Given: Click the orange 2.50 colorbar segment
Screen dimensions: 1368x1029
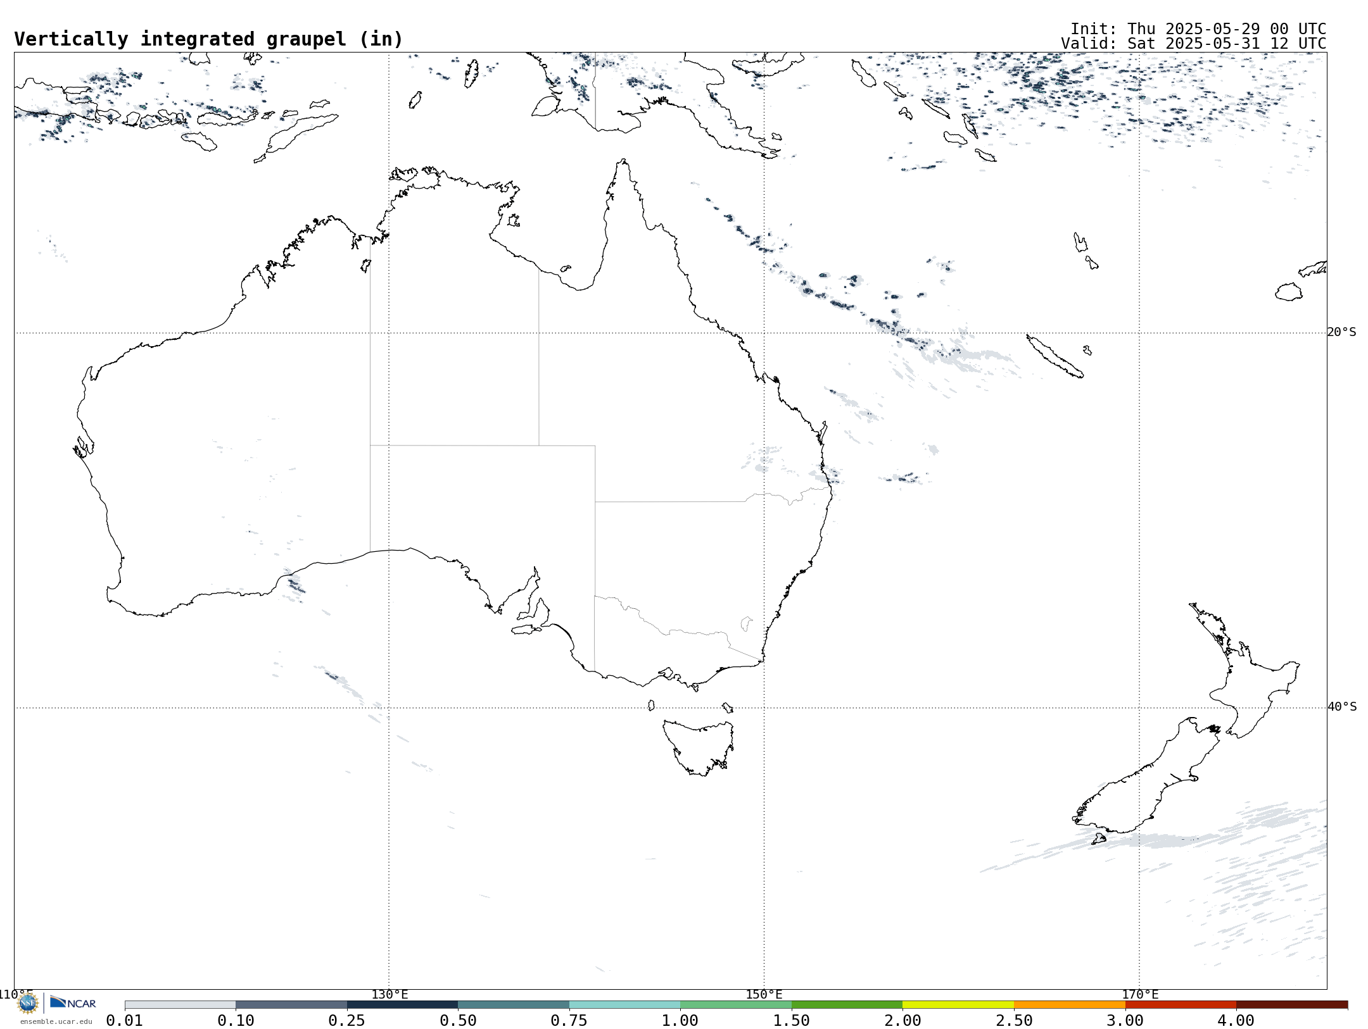Looking at the screenshot, I should point(1070,1005).
